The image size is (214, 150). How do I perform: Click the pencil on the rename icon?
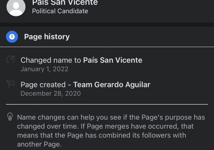click(x=12, y=58)
